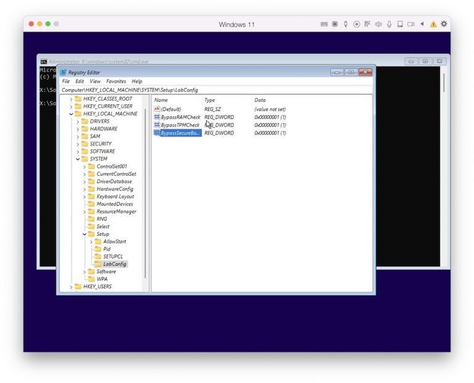Select the MountedDevices key

[x=115, y=204]
